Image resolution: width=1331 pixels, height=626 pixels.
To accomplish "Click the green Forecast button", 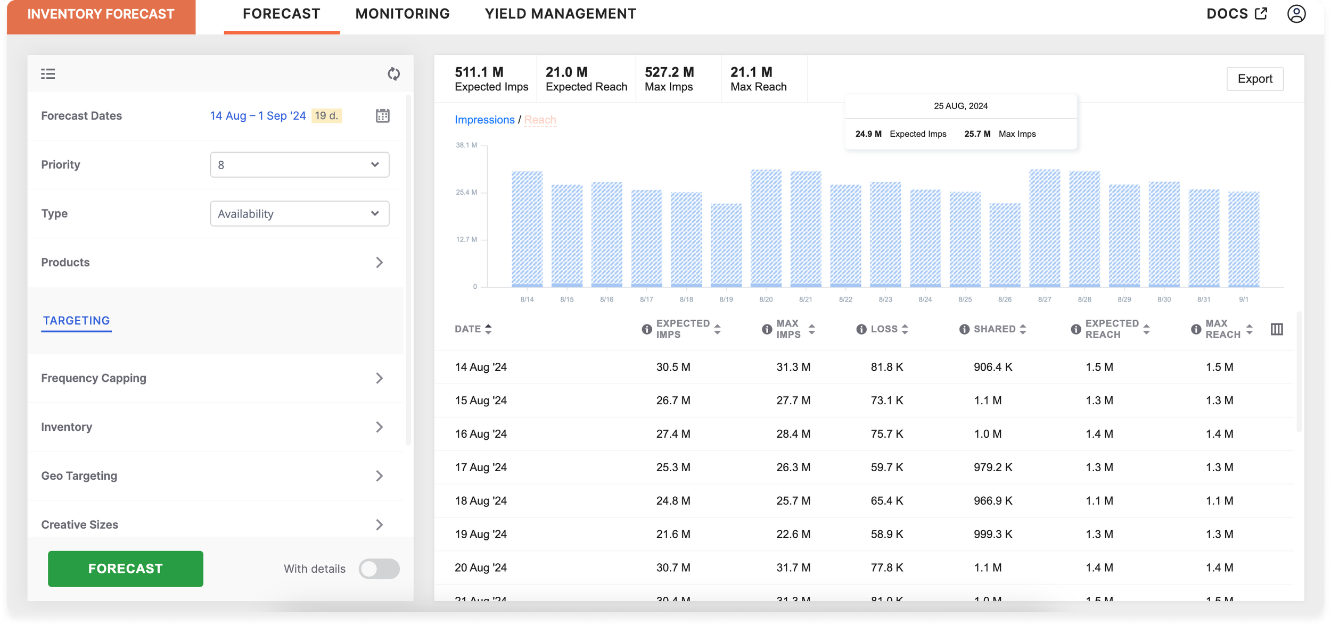I will click(x=126, y=569).
